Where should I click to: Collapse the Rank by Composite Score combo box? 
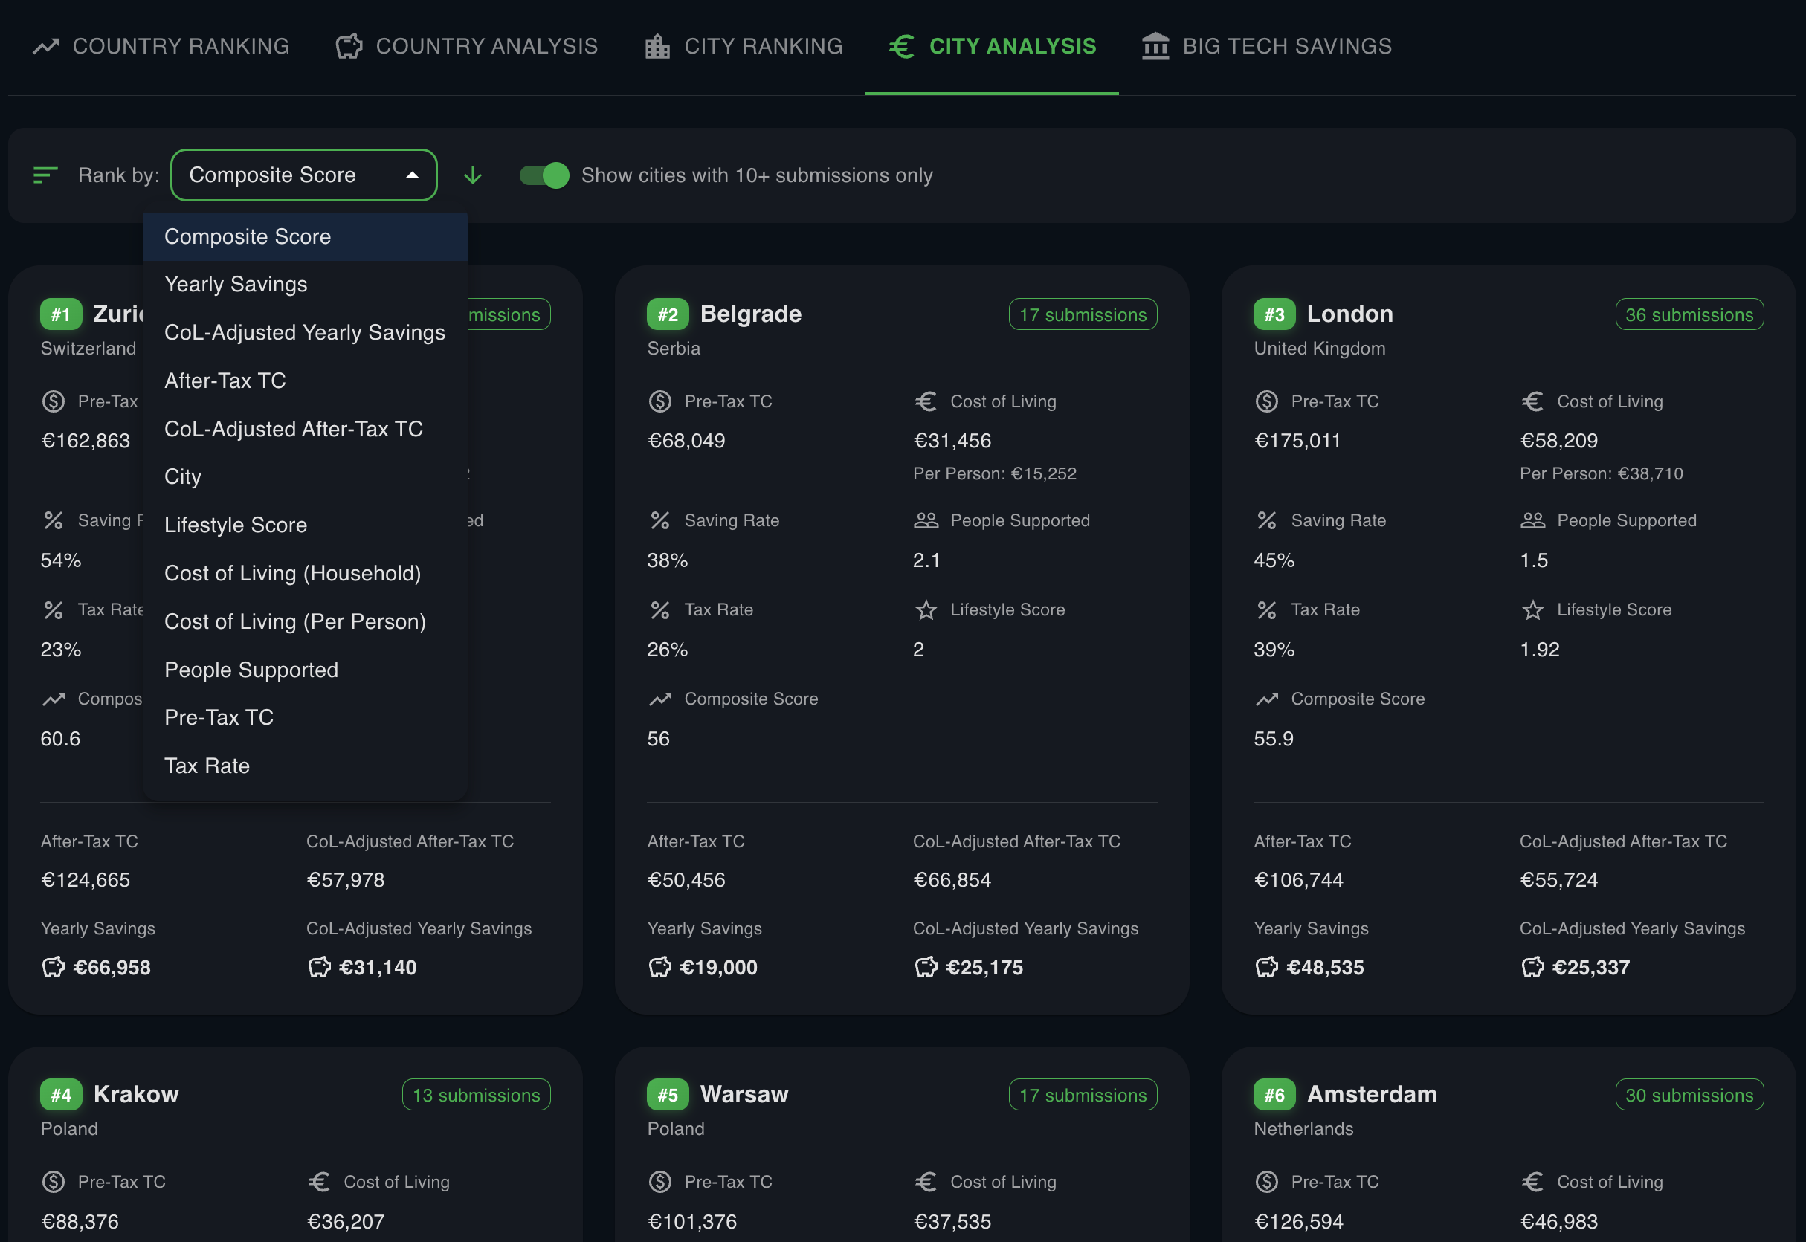pyautogui.click(x=303, y=175)
